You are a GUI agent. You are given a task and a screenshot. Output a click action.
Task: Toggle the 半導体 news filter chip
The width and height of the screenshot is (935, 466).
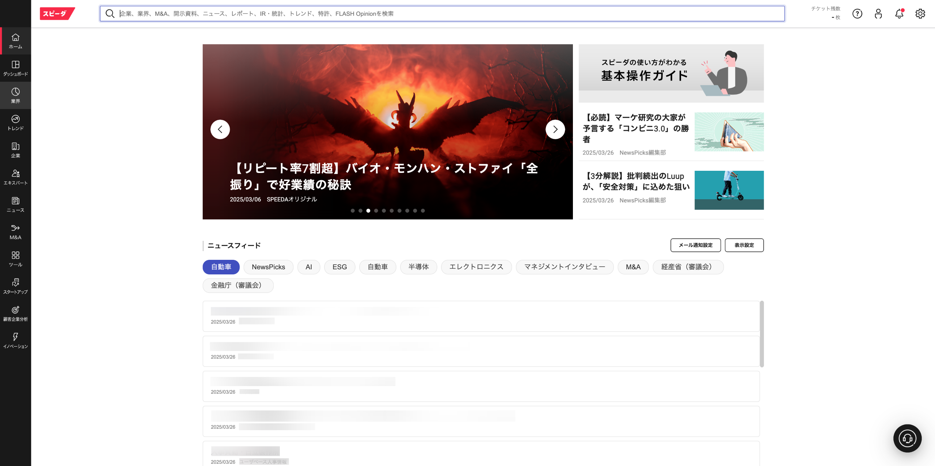[418, 267]
